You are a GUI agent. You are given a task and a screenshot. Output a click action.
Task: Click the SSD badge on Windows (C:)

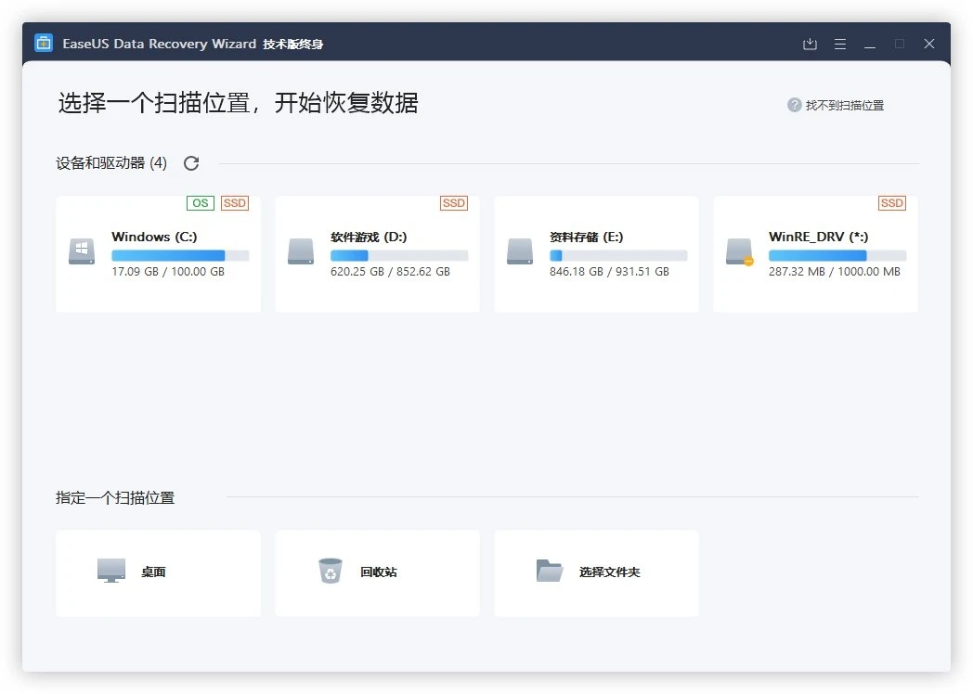[235, 203]
